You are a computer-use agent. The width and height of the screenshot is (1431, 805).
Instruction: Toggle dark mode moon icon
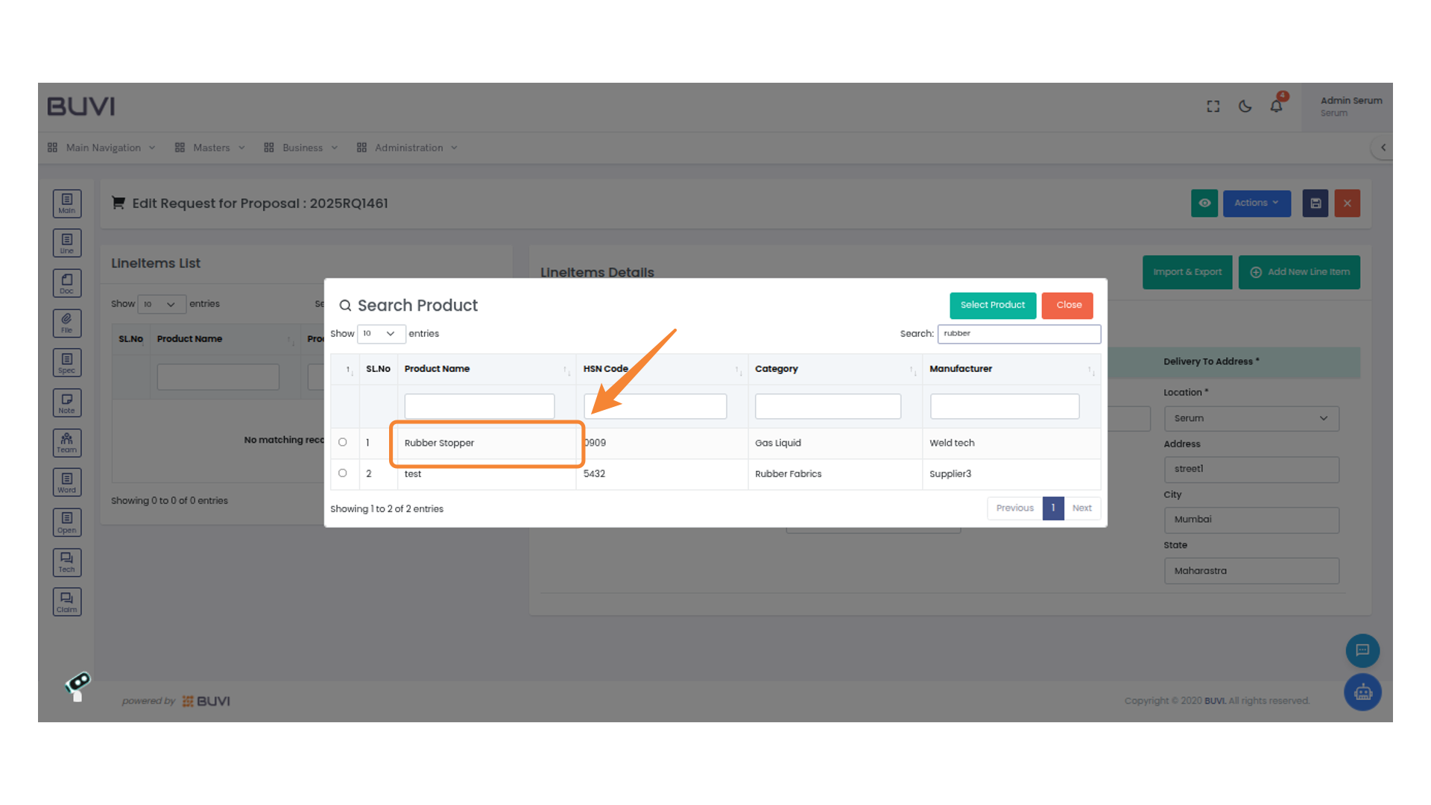click(x=1245, y=107)
